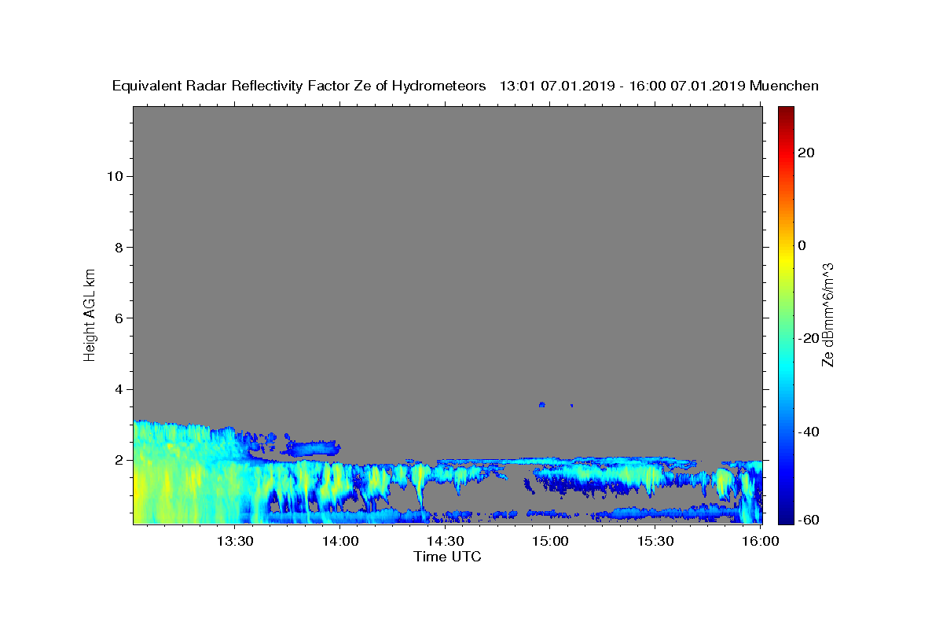Click the 16:00 time tick label
The width and height of the screenshot is (943, 629).
(x=761, y=542)
